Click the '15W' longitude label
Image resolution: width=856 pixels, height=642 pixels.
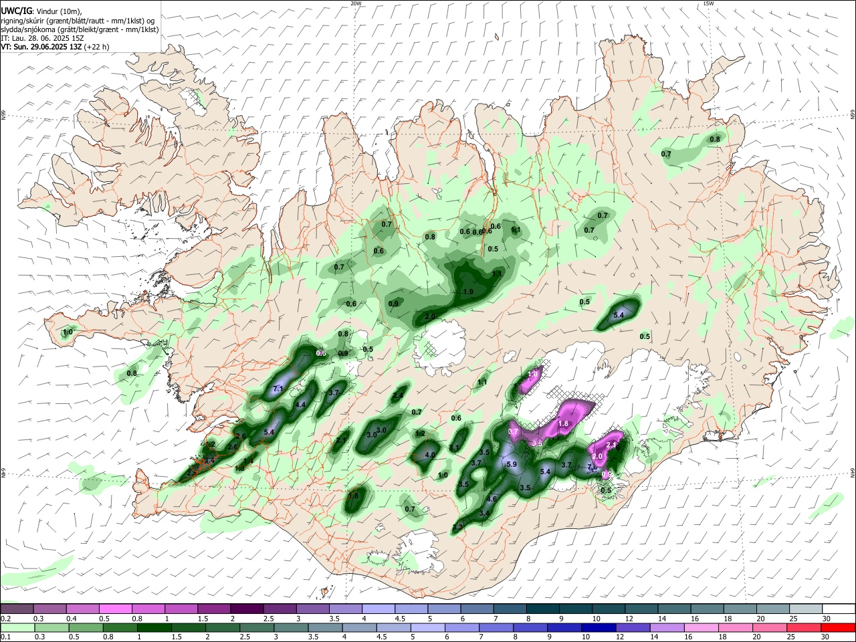[x=708, y=3]
